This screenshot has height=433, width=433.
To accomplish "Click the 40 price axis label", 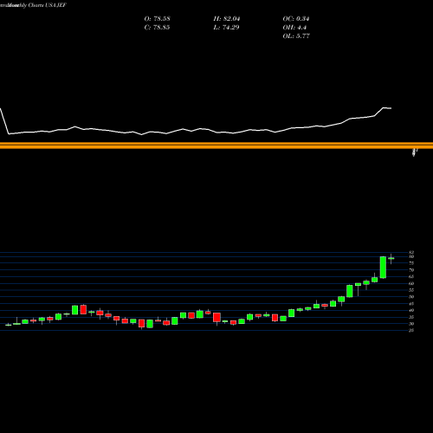I will pos(411,310).
